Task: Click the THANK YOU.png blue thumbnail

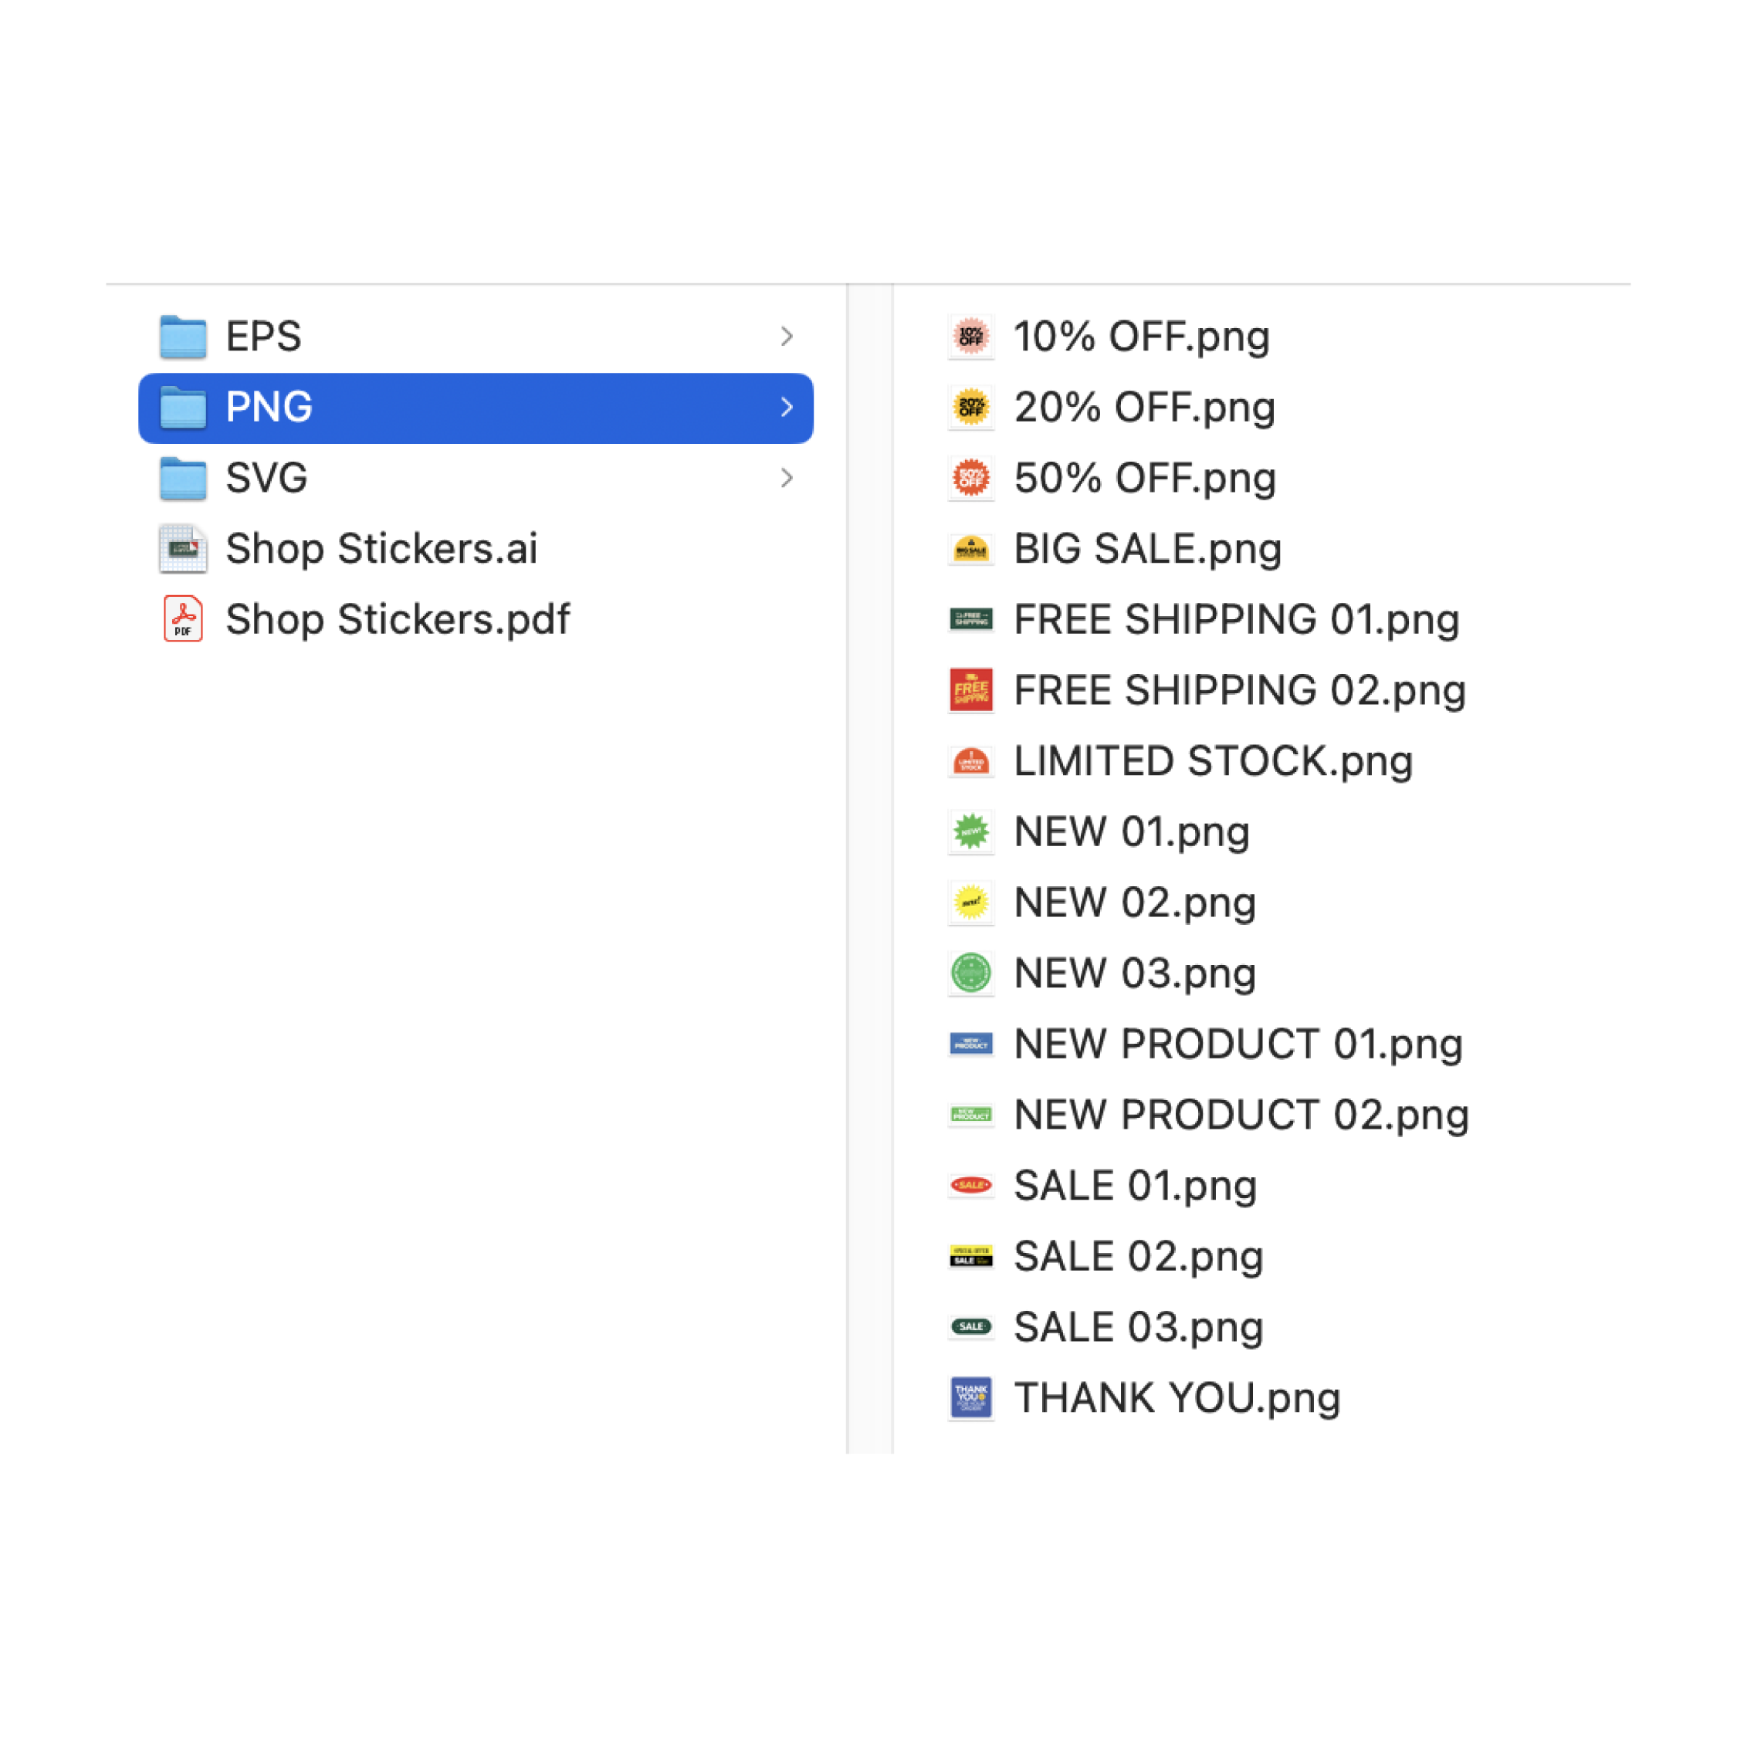Action: 971,1398
